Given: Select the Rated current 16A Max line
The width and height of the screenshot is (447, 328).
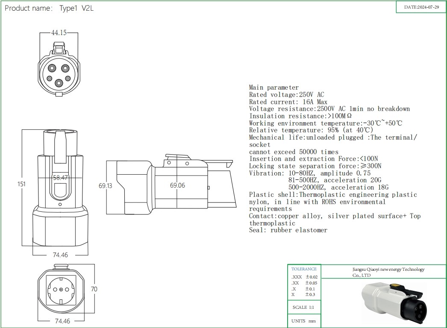Looking at the screenshot, I should click(x=288, y=102).
